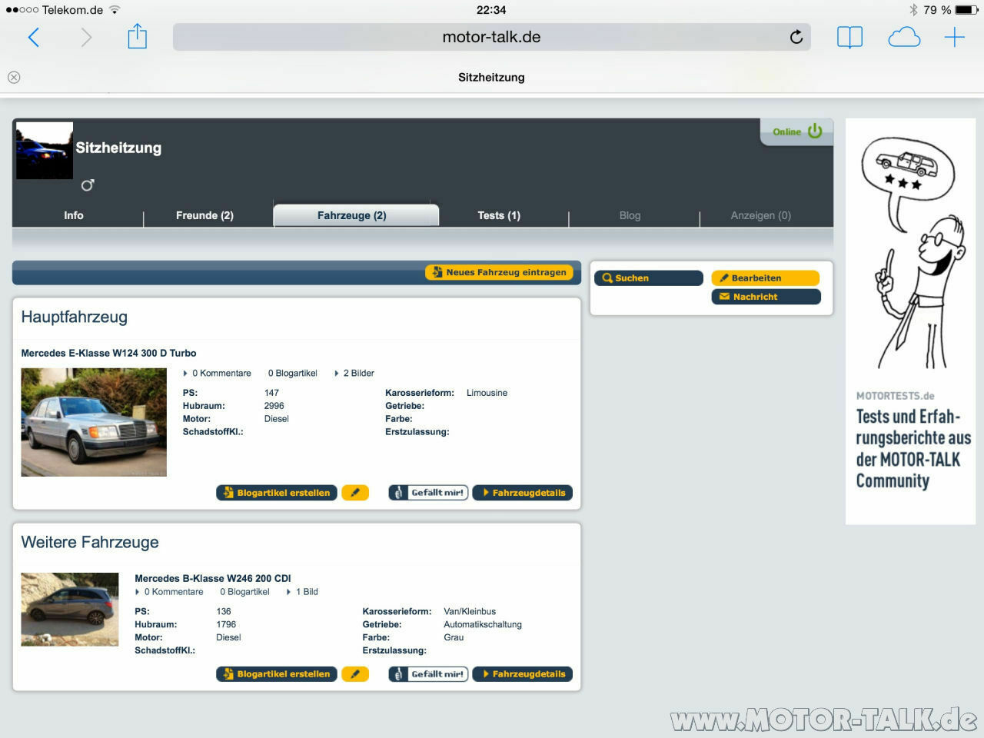
Task: Open the Sitzheitzung profile avatar
Action: (45, 151)
